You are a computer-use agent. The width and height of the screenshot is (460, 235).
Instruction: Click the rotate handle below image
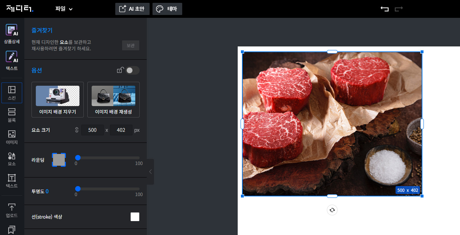(x=332, y=210)
